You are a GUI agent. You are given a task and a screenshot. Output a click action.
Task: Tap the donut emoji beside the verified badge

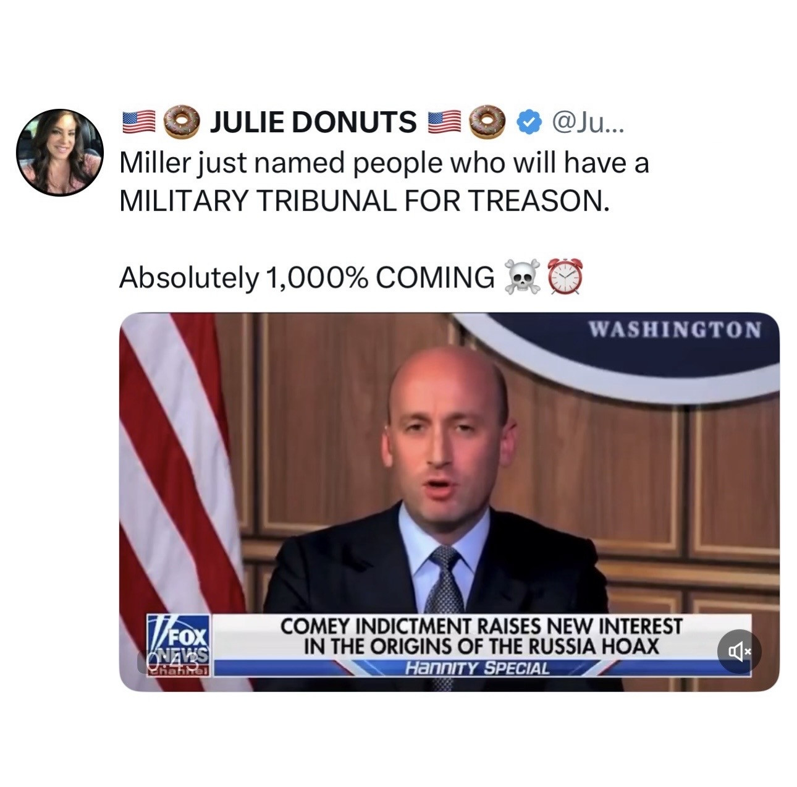pyautogui.click(x=489, y=122)
